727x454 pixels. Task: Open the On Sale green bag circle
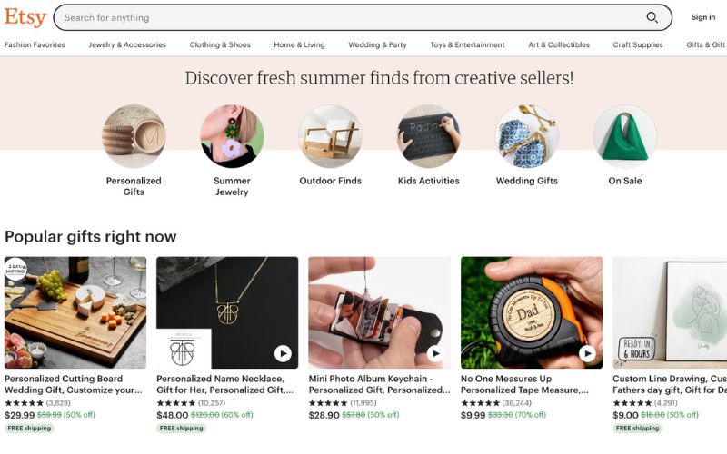click(x=625, y=136)
